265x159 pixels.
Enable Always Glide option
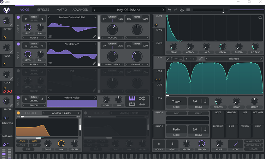[253, 141]
